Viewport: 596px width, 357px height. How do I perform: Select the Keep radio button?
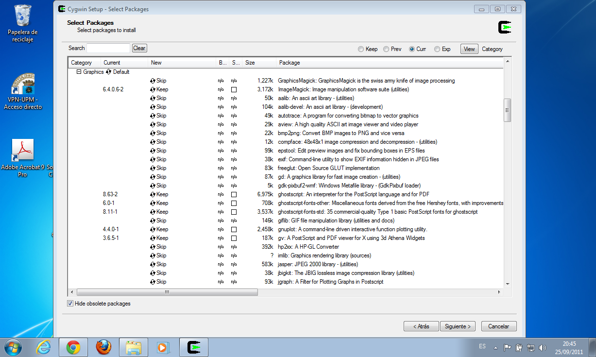tap(360, 49)
